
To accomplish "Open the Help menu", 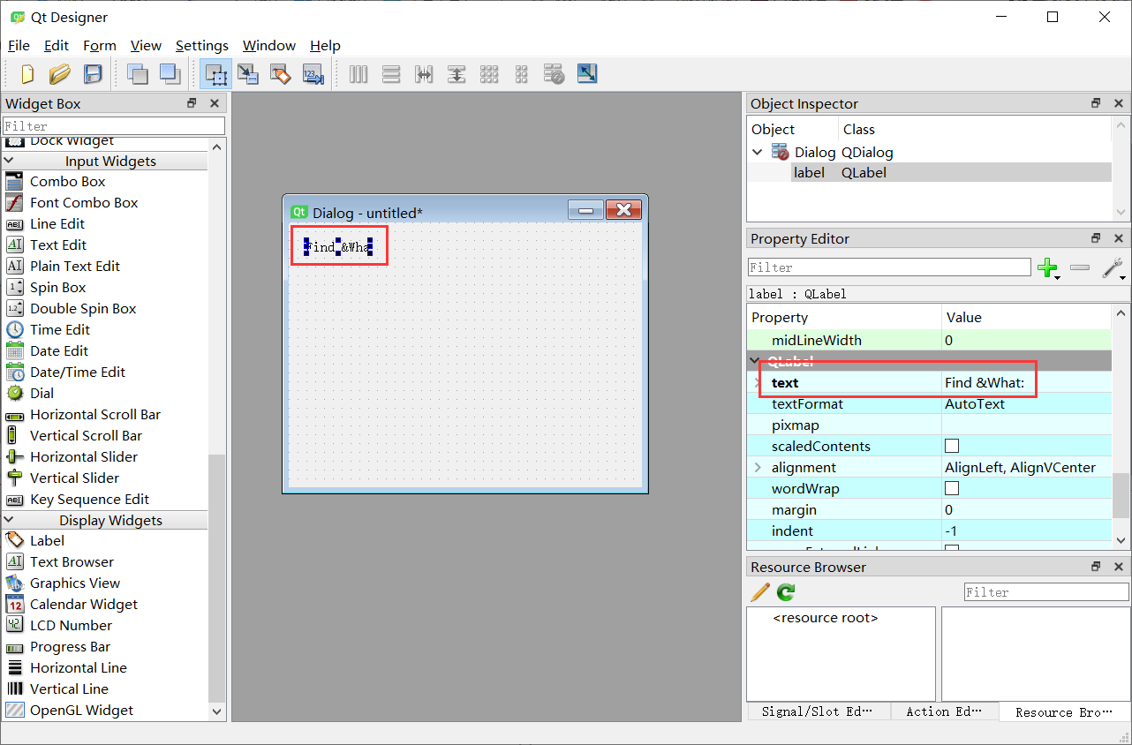I will (325, 46).
